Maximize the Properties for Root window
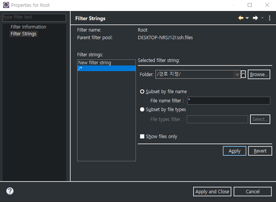The height and width of the screenshot is (202, 276). coord(250,5)
